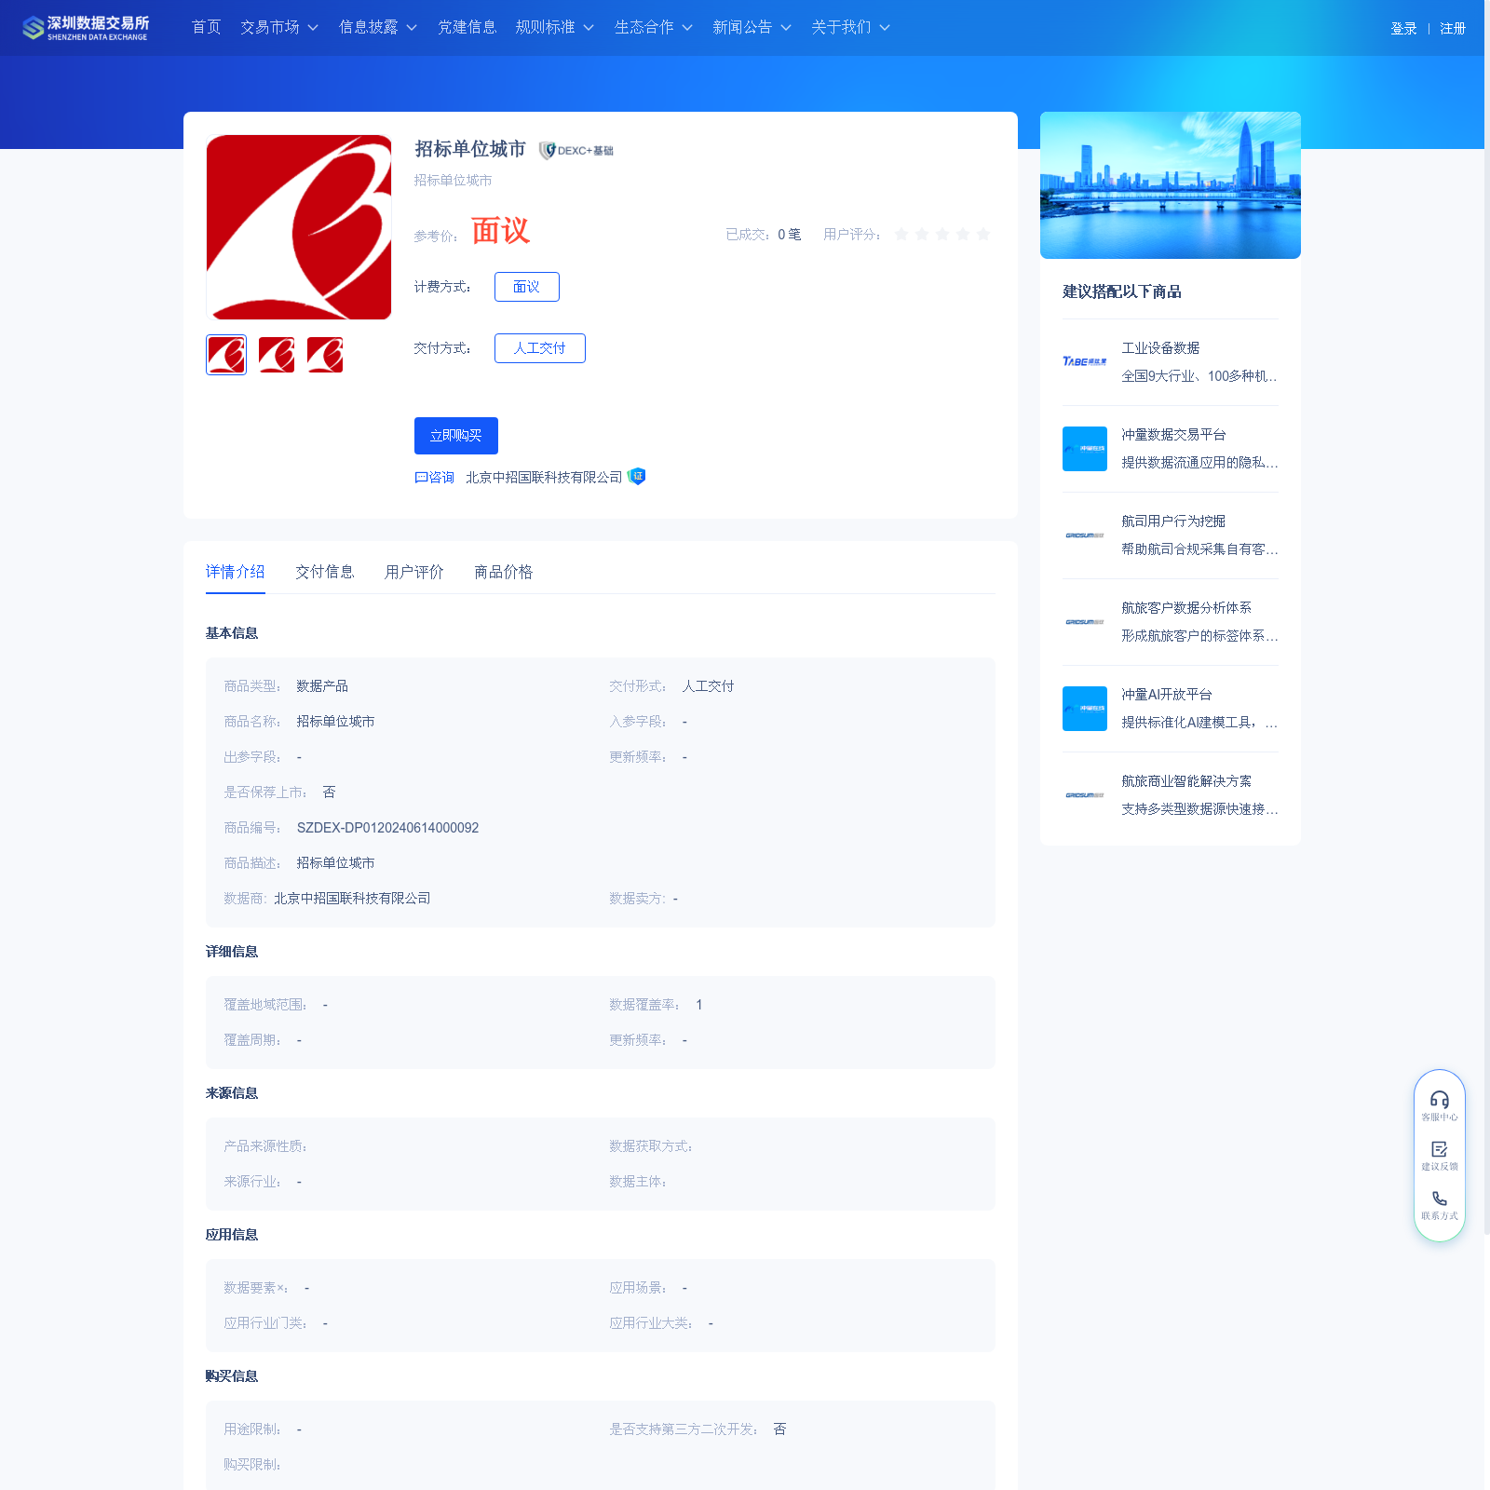Click the 基本信息 section heading
Screen dimensions: 1490x1490
click(232, 633)
